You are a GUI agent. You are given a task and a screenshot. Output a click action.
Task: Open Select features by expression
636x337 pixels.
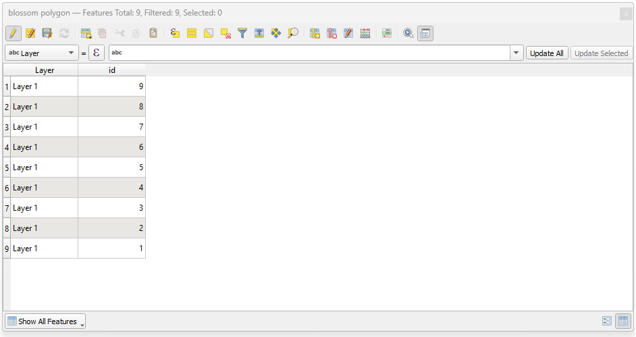click(x=175, y=33)
